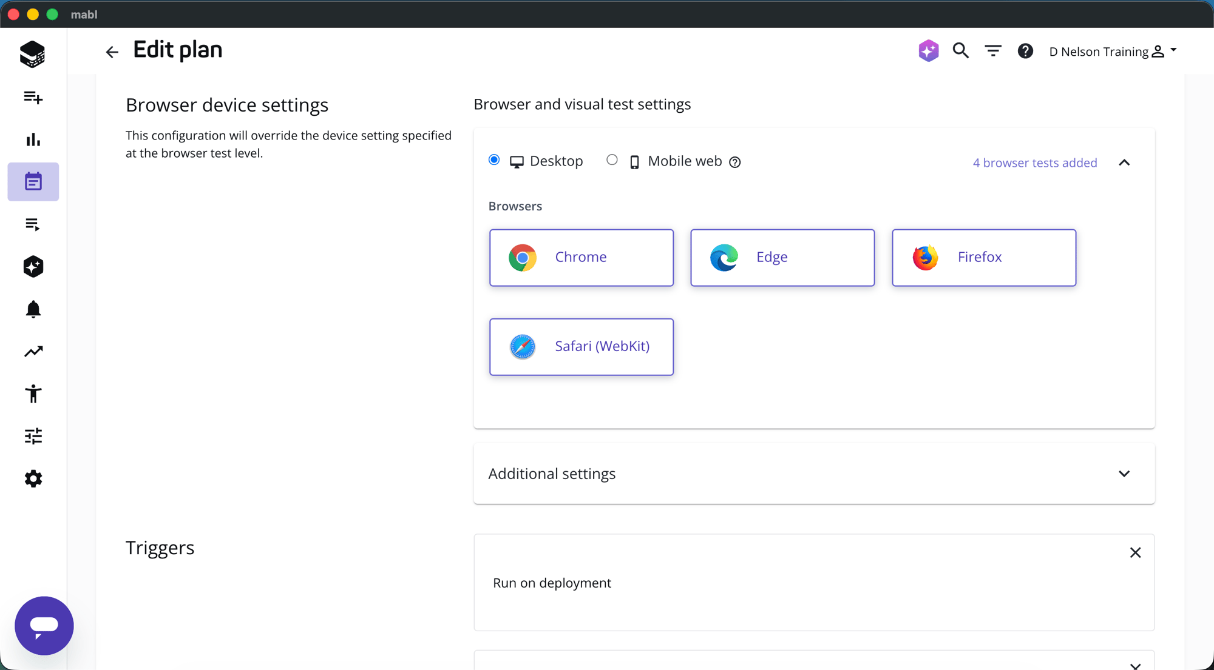The width and height of the screenshot is (1214, 670).
Task: Select the create new test icon
Action: 33,98
